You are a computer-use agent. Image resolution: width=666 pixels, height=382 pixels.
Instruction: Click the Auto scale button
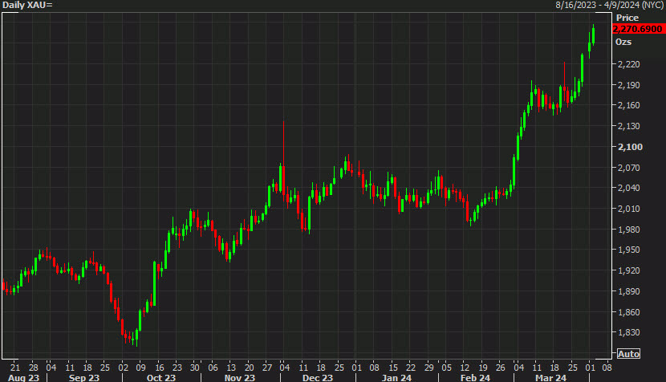[628, 354]
